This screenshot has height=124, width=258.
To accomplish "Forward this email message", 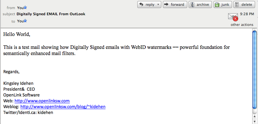I will pyautogui.click(x=175, y=5).
